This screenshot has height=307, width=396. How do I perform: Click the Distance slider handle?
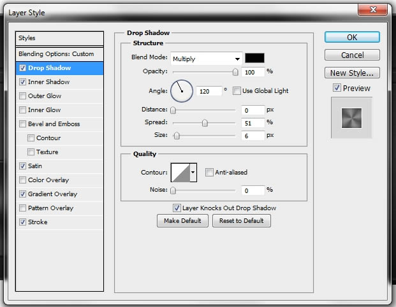click(x=173, y=110)
